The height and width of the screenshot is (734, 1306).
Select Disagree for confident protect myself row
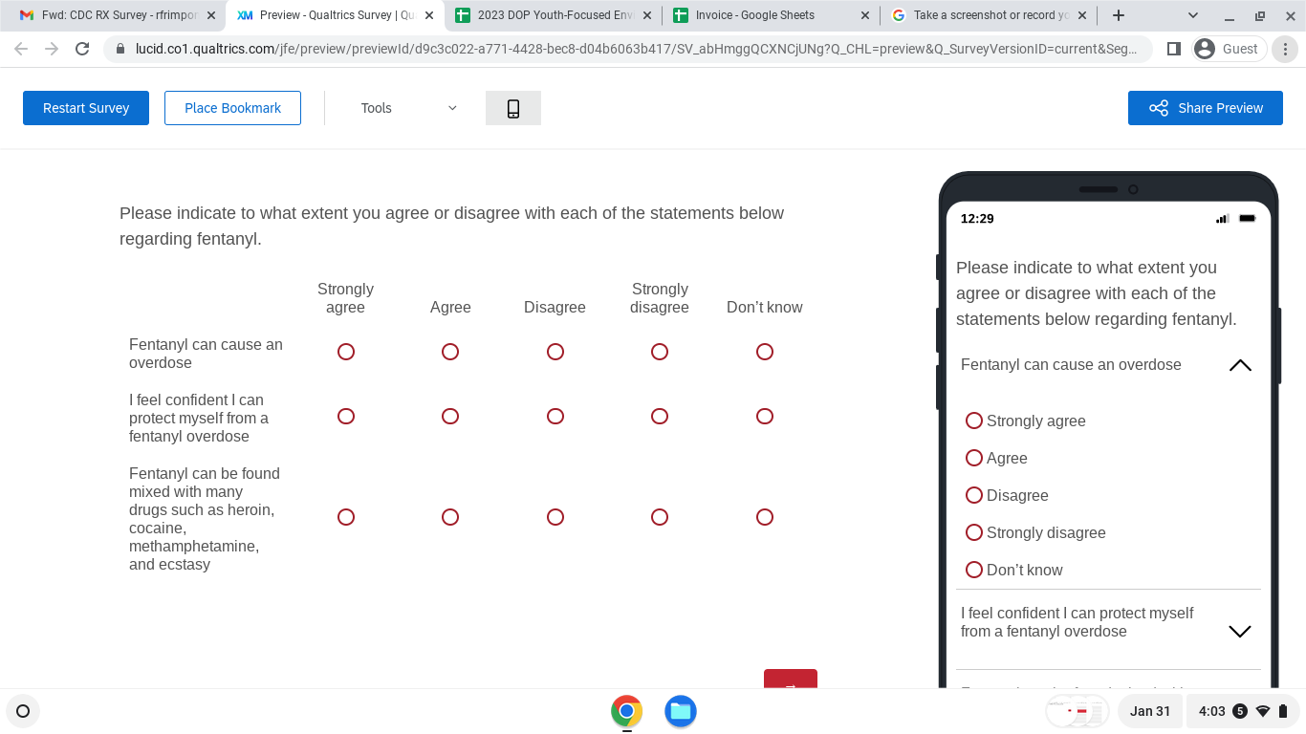coord(555,417)
